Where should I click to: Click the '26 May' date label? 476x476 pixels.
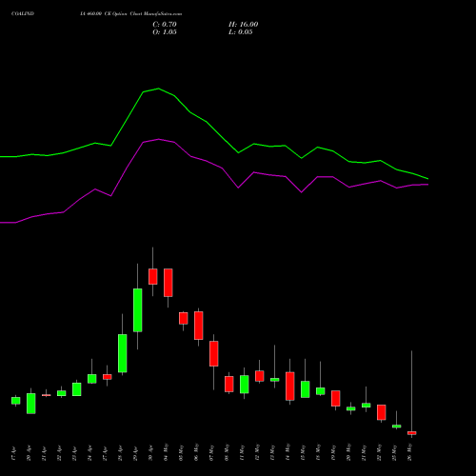click(409, 452)
